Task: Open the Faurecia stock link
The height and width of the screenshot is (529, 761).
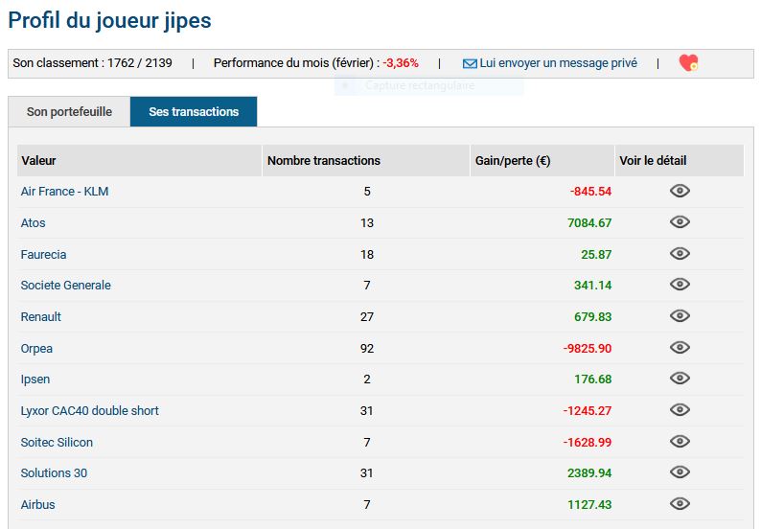Action: click(x=43, y=254)
